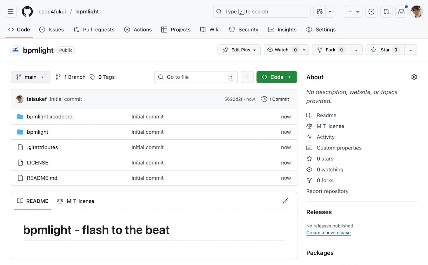Open the Insights tab
This screenshot has height=265, width=428.
[x=282, y=30]
